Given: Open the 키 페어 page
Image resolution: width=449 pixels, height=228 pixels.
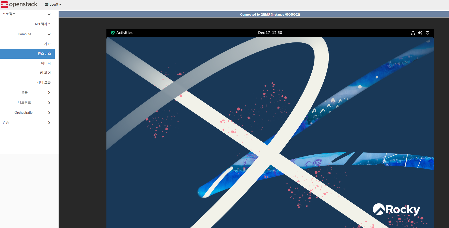Looking at the screenshot, I should tap(46, 73).
